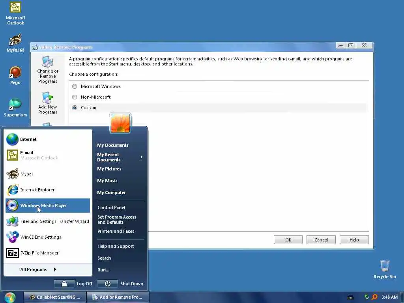Select the Non-Microsoft configuration radio button

(x=75, y=97)
